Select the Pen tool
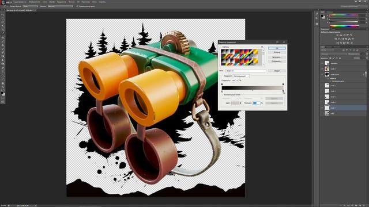 click(2, 68)
